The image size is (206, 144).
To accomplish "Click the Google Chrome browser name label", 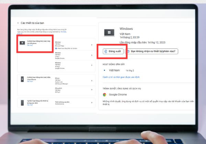I will (x=118, y=95).
